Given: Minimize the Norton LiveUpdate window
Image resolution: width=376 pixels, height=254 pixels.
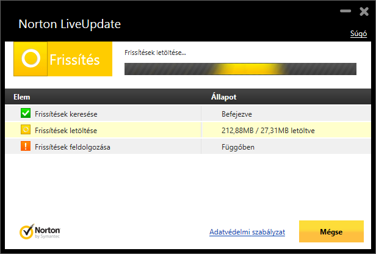Looking at the screenshot, I should pyautogui.click(x=345, y=11).
